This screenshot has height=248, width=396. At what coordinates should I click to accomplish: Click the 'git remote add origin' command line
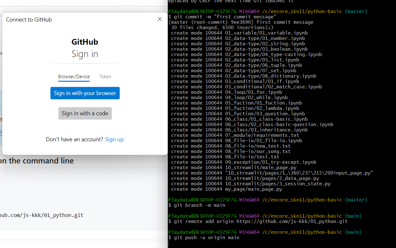[x=258, y=221]
